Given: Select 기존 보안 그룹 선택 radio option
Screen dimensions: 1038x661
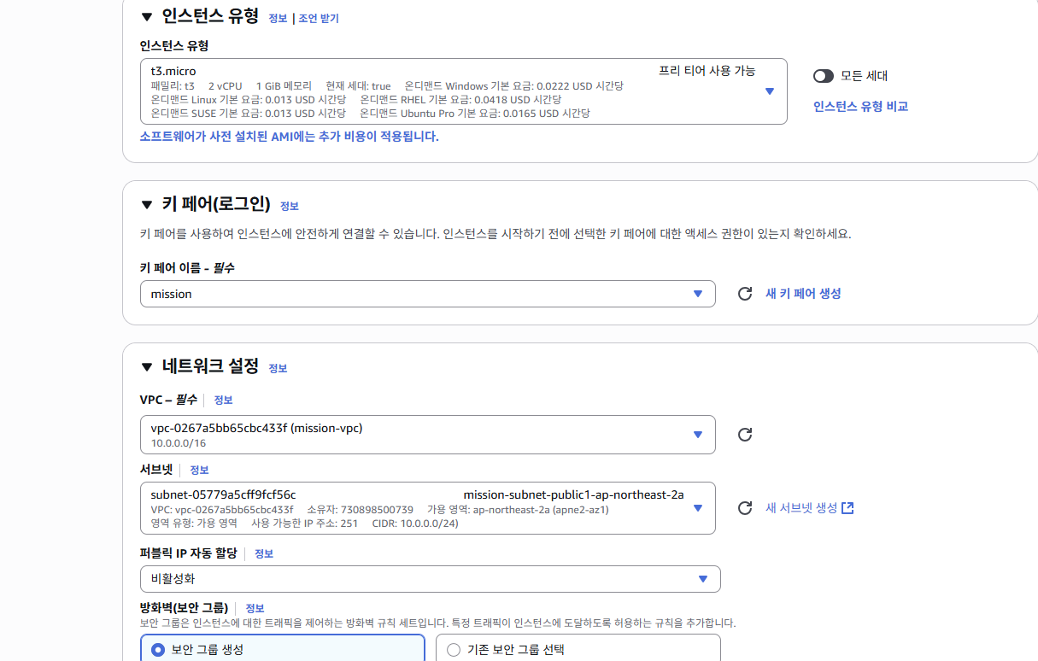Looking at the screenshot, I should pos(454,650).
